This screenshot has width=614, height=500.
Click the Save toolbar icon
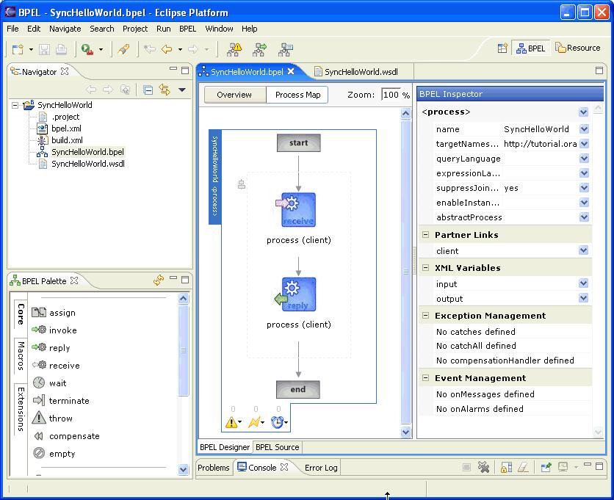coord(44,49)
